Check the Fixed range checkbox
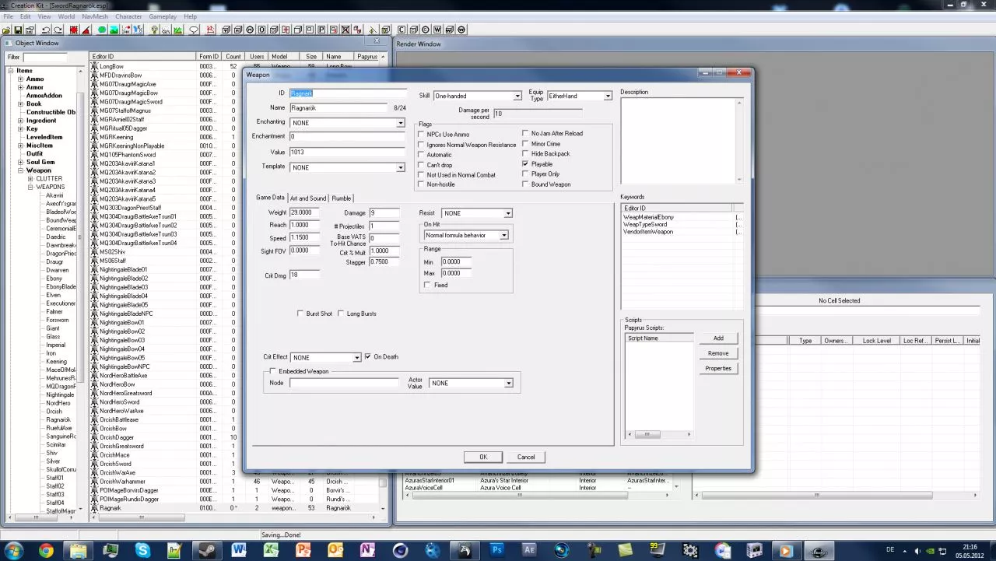This screenshot has width=996, height=561. [427, 285]
